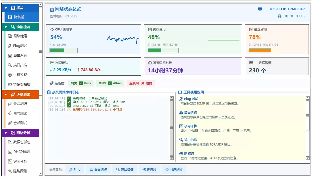Click the tool help panel scroll down arrow
312x180 pixels.
[x=308, y=158]
